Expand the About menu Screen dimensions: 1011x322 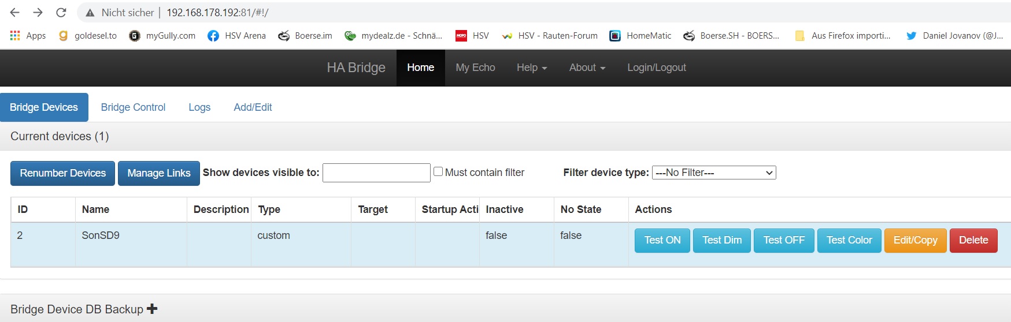(587, 68)
